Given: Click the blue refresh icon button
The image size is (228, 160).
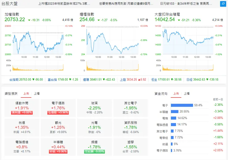Looking at the screenshot, I should click(x=223, y=4).
